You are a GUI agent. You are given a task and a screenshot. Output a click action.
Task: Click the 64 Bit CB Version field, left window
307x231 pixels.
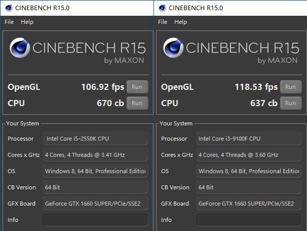pos(95,187)
